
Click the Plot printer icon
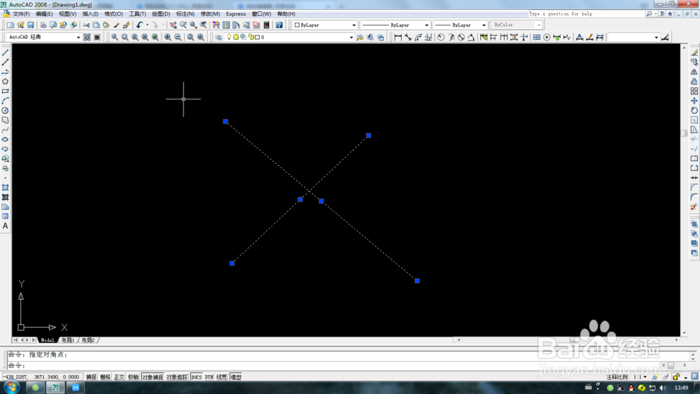point(43,25)
